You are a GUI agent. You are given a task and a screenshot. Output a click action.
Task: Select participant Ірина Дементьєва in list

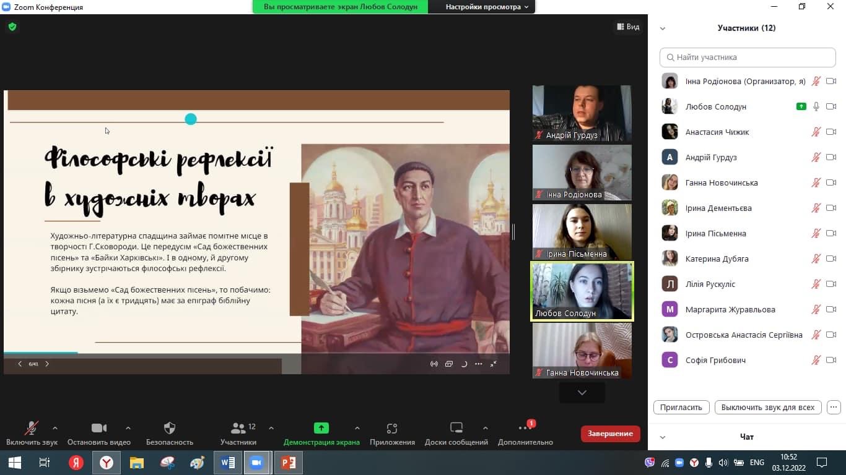pyautogui.click(x=748, y=208)
